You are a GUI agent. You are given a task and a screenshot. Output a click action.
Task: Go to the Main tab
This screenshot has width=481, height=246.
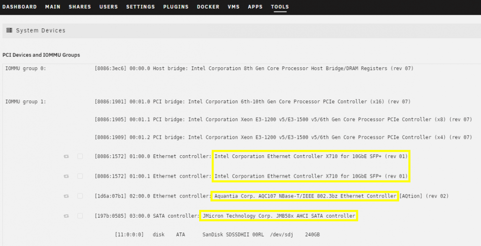coord(53,7)
